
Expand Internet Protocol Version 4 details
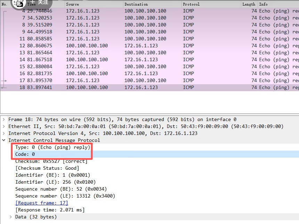4,133
